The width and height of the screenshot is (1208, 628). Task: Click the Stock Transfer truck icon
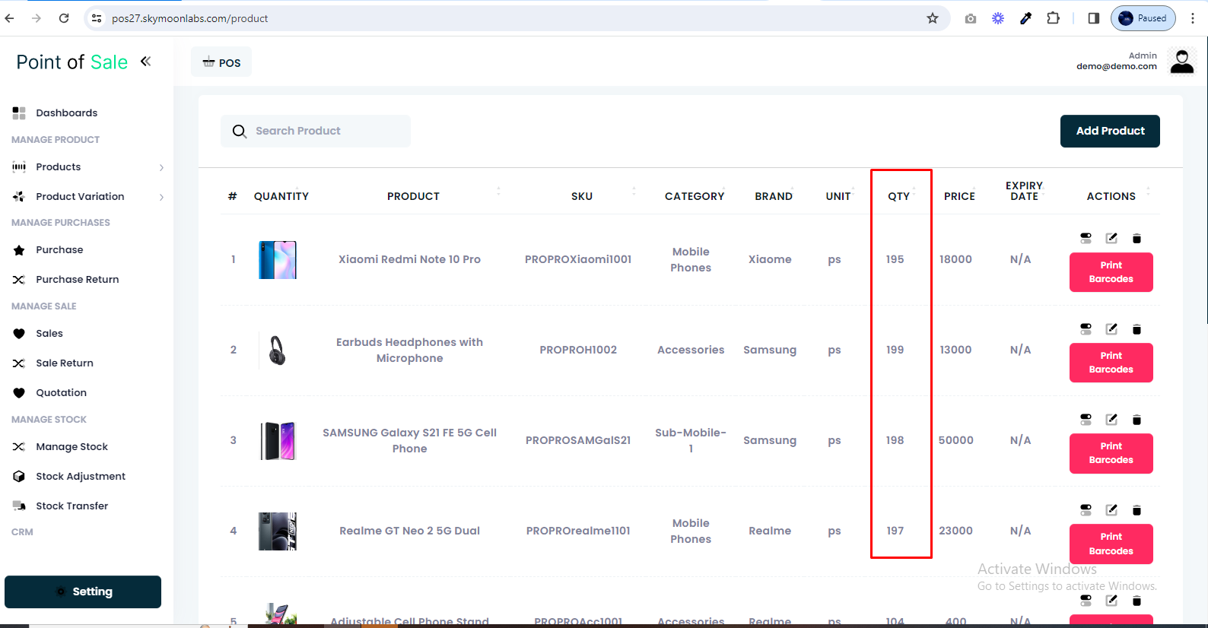point(19,506)
